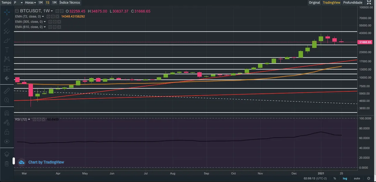Screen dimensions: 376x182
Task: Hide the EMA 72 indicator
Action: [x=48, y=16]
